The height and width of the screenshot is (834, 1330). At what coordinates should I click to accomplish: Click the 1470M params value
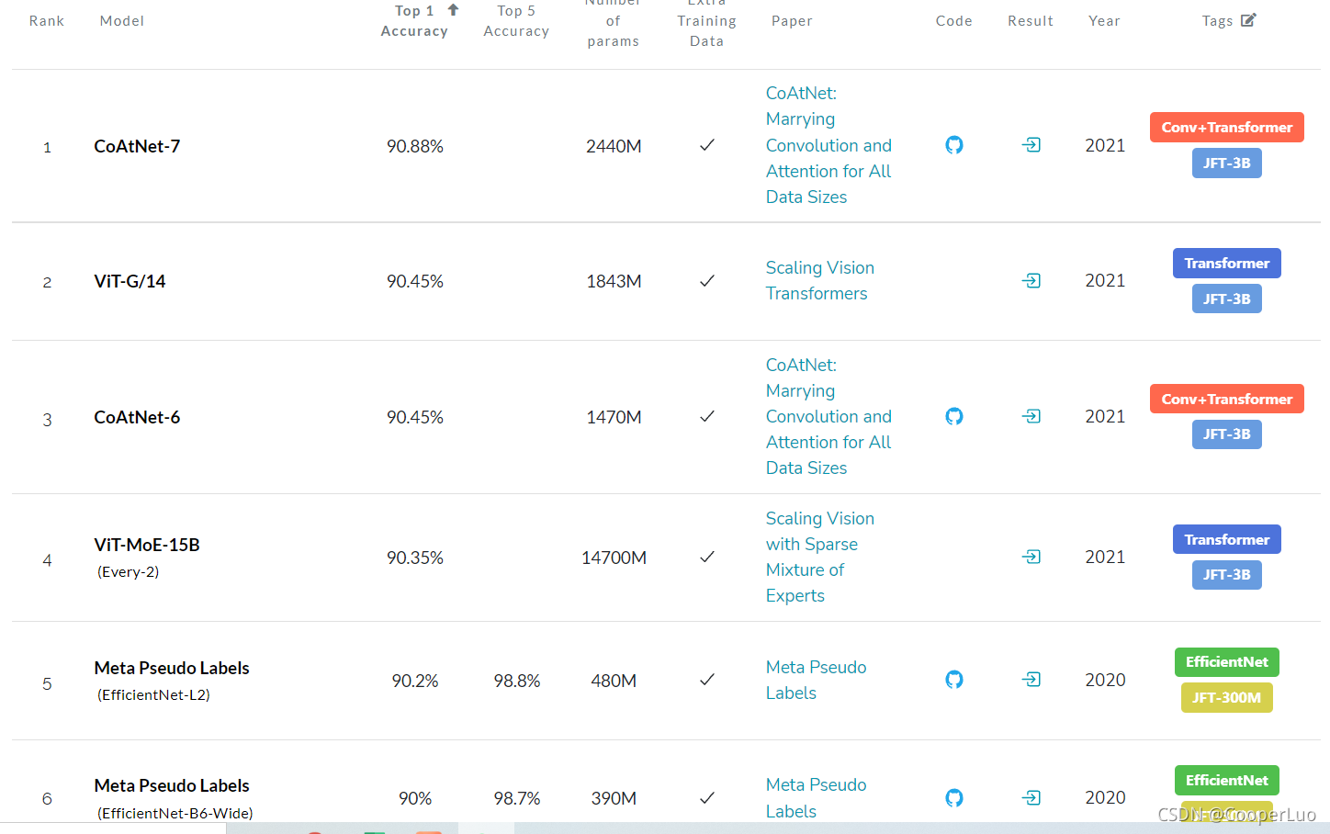pos(614,417)
